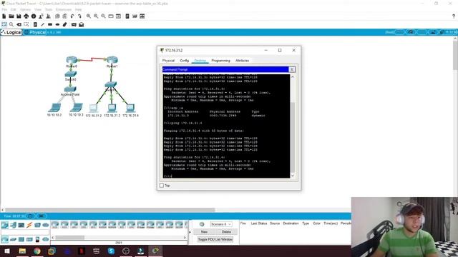Click PC 172.16.31.4
This screenshot has width=458, height=257.
pyautogui.click(x=130, y=109)
